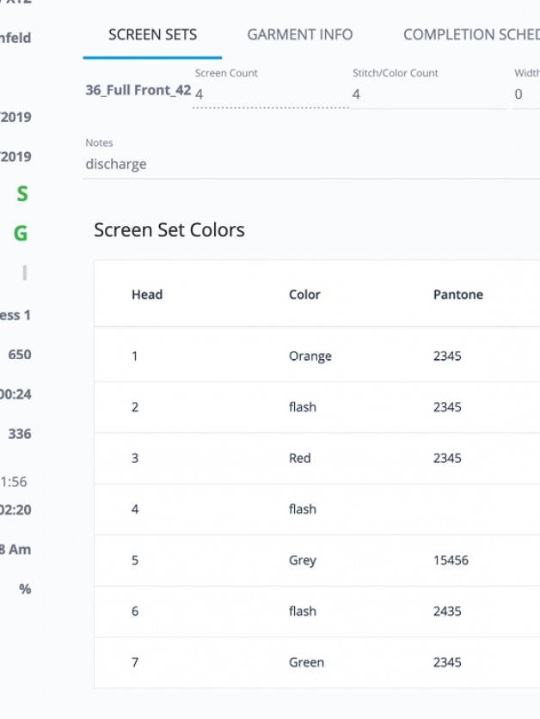Select Pantone 2345 in Green row
The height and width of the screenshot is (719, 540).
pyautogui.click(x=447, y=662)
